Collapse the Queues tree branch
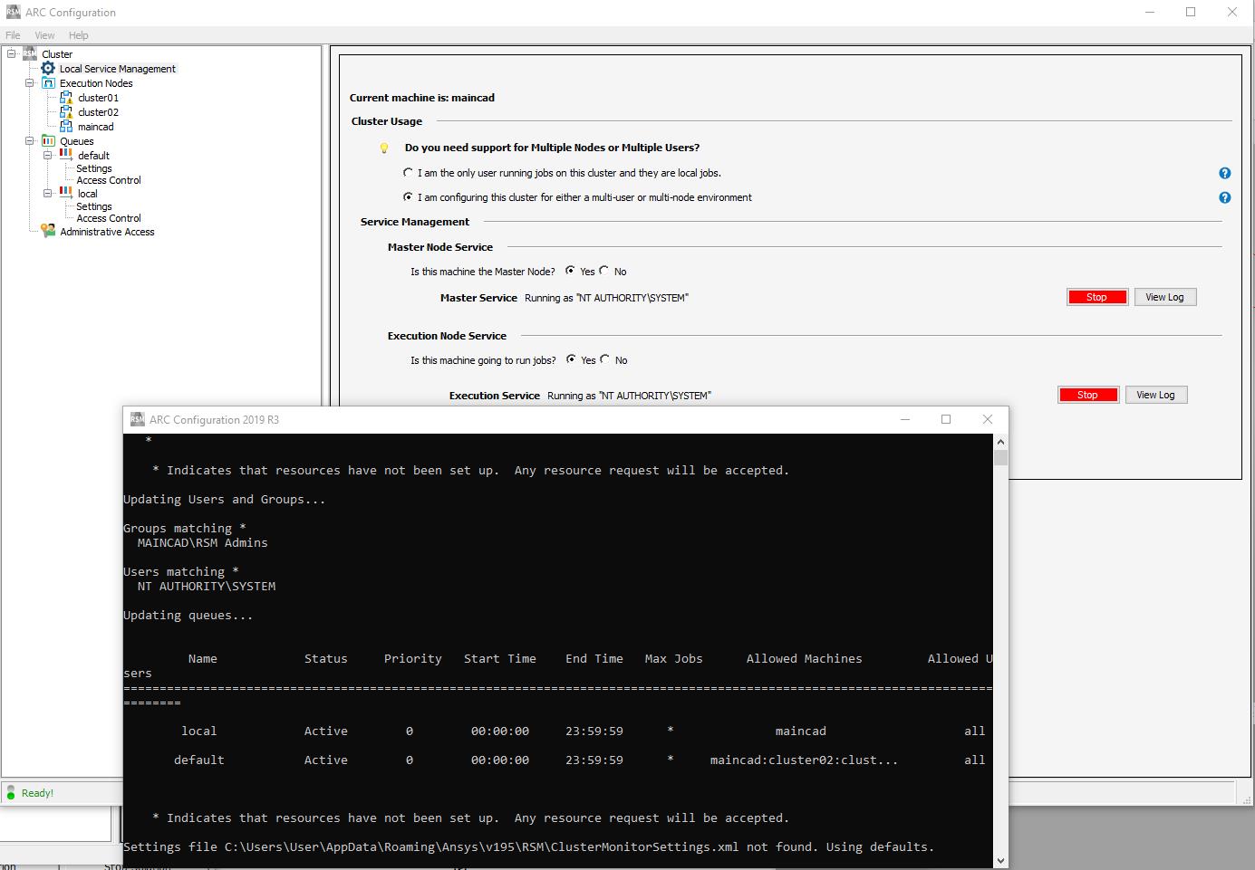Image resolution: width=1255 pixels, height=870 pixels. click(x=29, y=140)
